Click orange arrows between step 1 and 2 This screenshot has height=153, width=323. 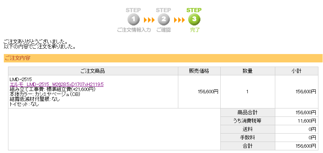click(149, 20)
